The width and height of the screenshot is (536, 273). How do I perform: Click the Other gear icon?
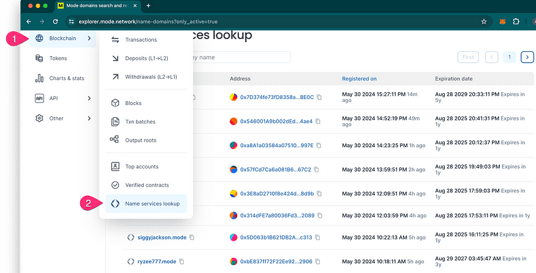point(39,118)
